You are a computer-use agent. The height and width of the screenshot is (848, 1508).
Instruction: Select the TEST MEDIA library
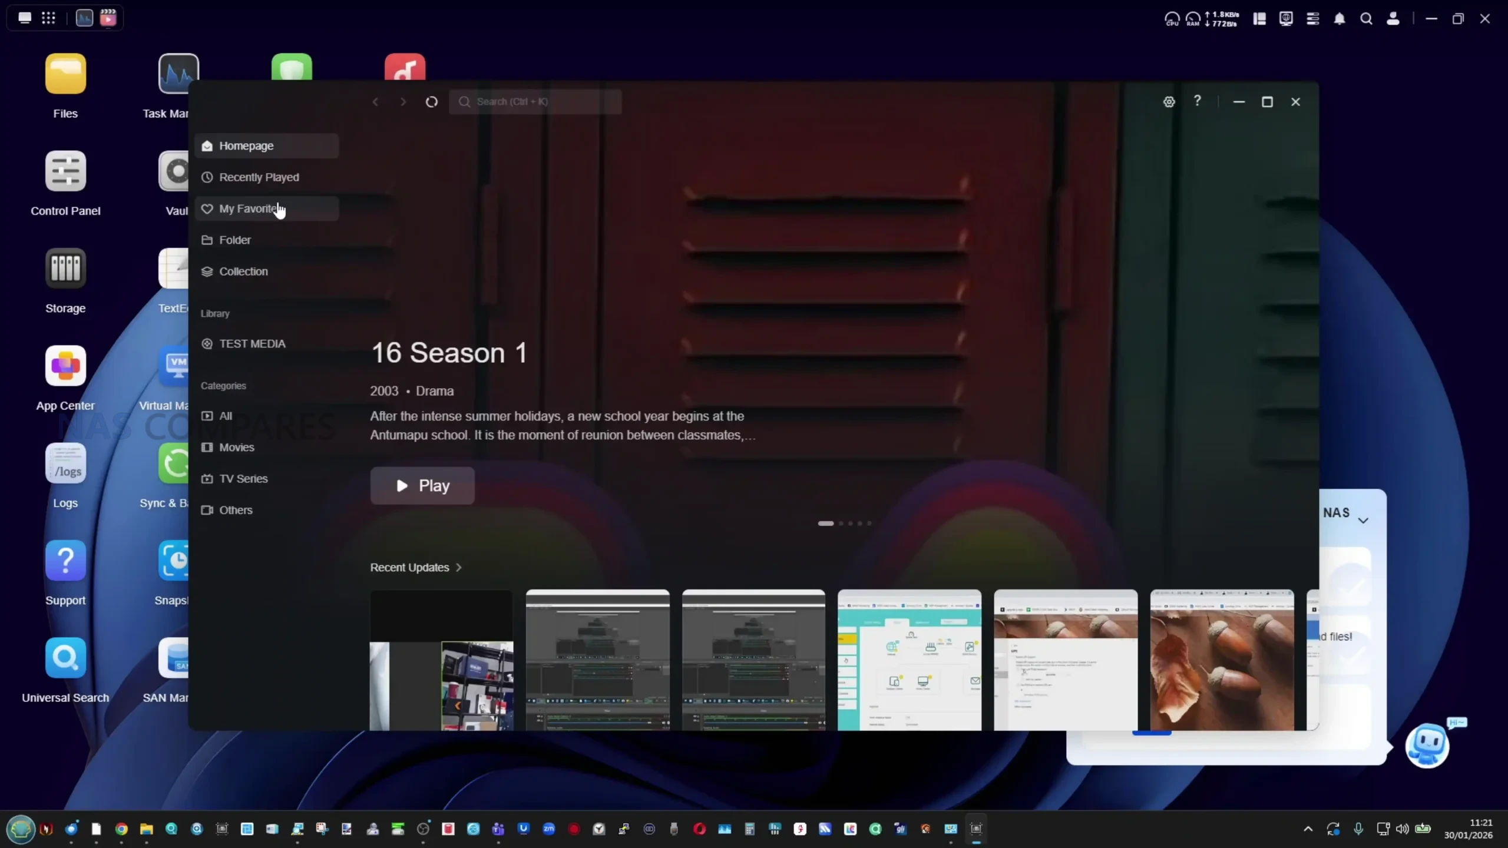(x=252, y=344)
